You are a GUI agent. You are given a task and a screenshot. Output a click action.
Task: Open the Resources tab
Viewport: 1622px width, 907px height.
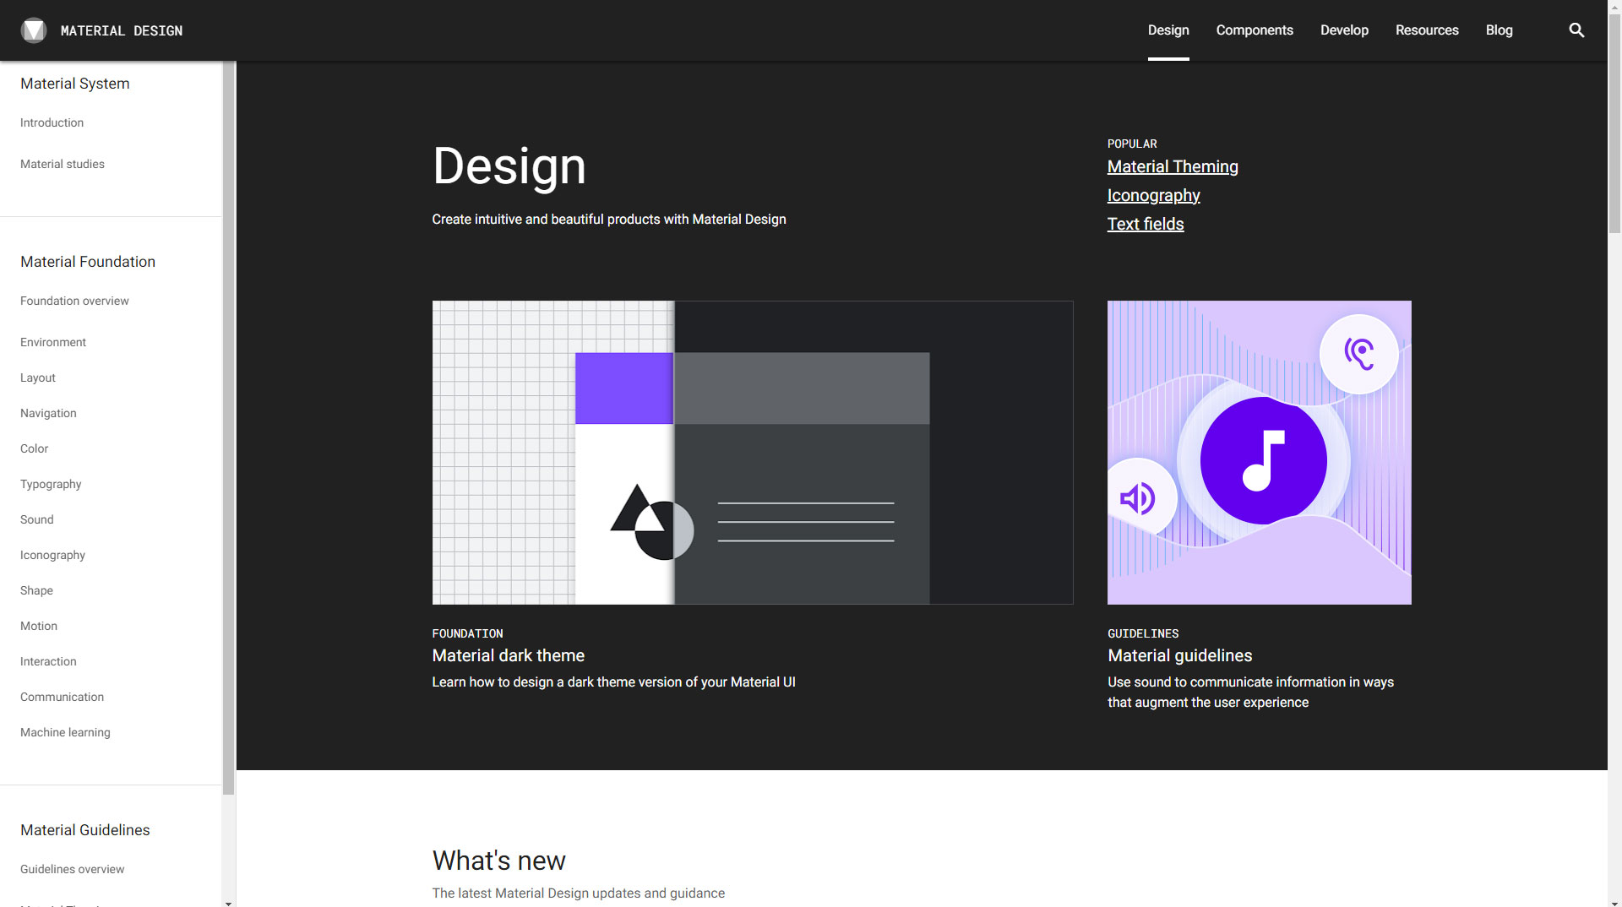1427,30
